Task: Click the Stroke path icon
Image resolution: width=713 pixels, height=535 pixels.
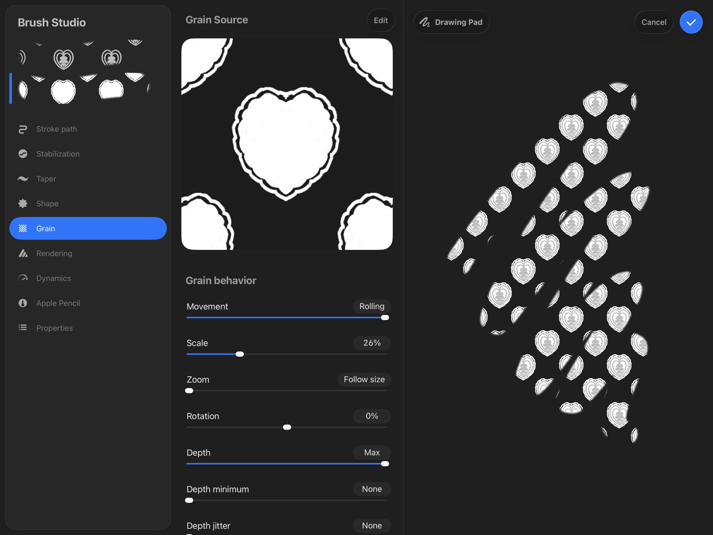Action: tap(23, 129)
